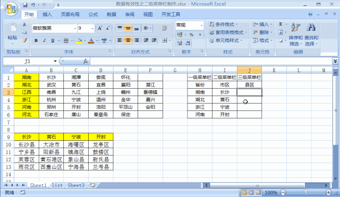Increase indent of cell contents

154,40
